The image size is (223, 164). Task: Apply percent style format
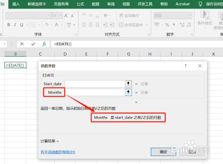[x=167, y=25]
